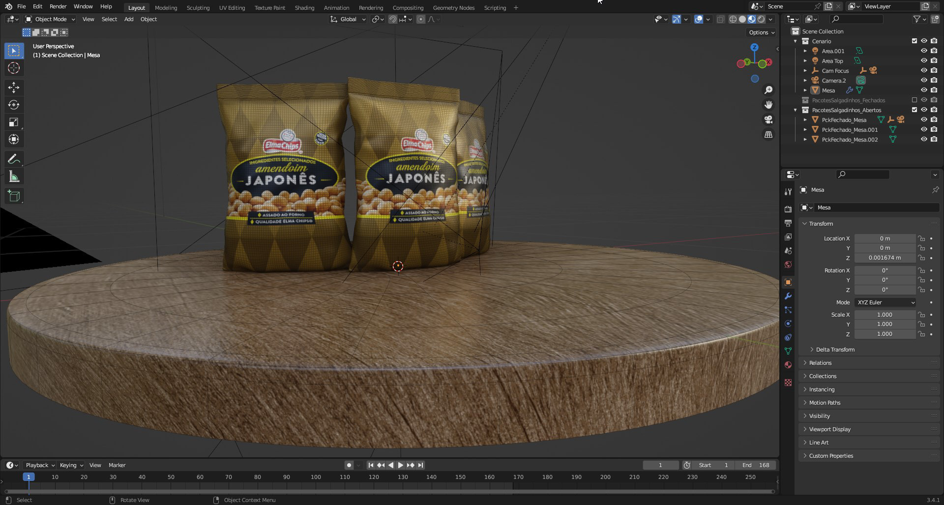Click the zoom viewport magnifier icon
The width and height of the screenshot is (944, 505).
tap(768, 90)
